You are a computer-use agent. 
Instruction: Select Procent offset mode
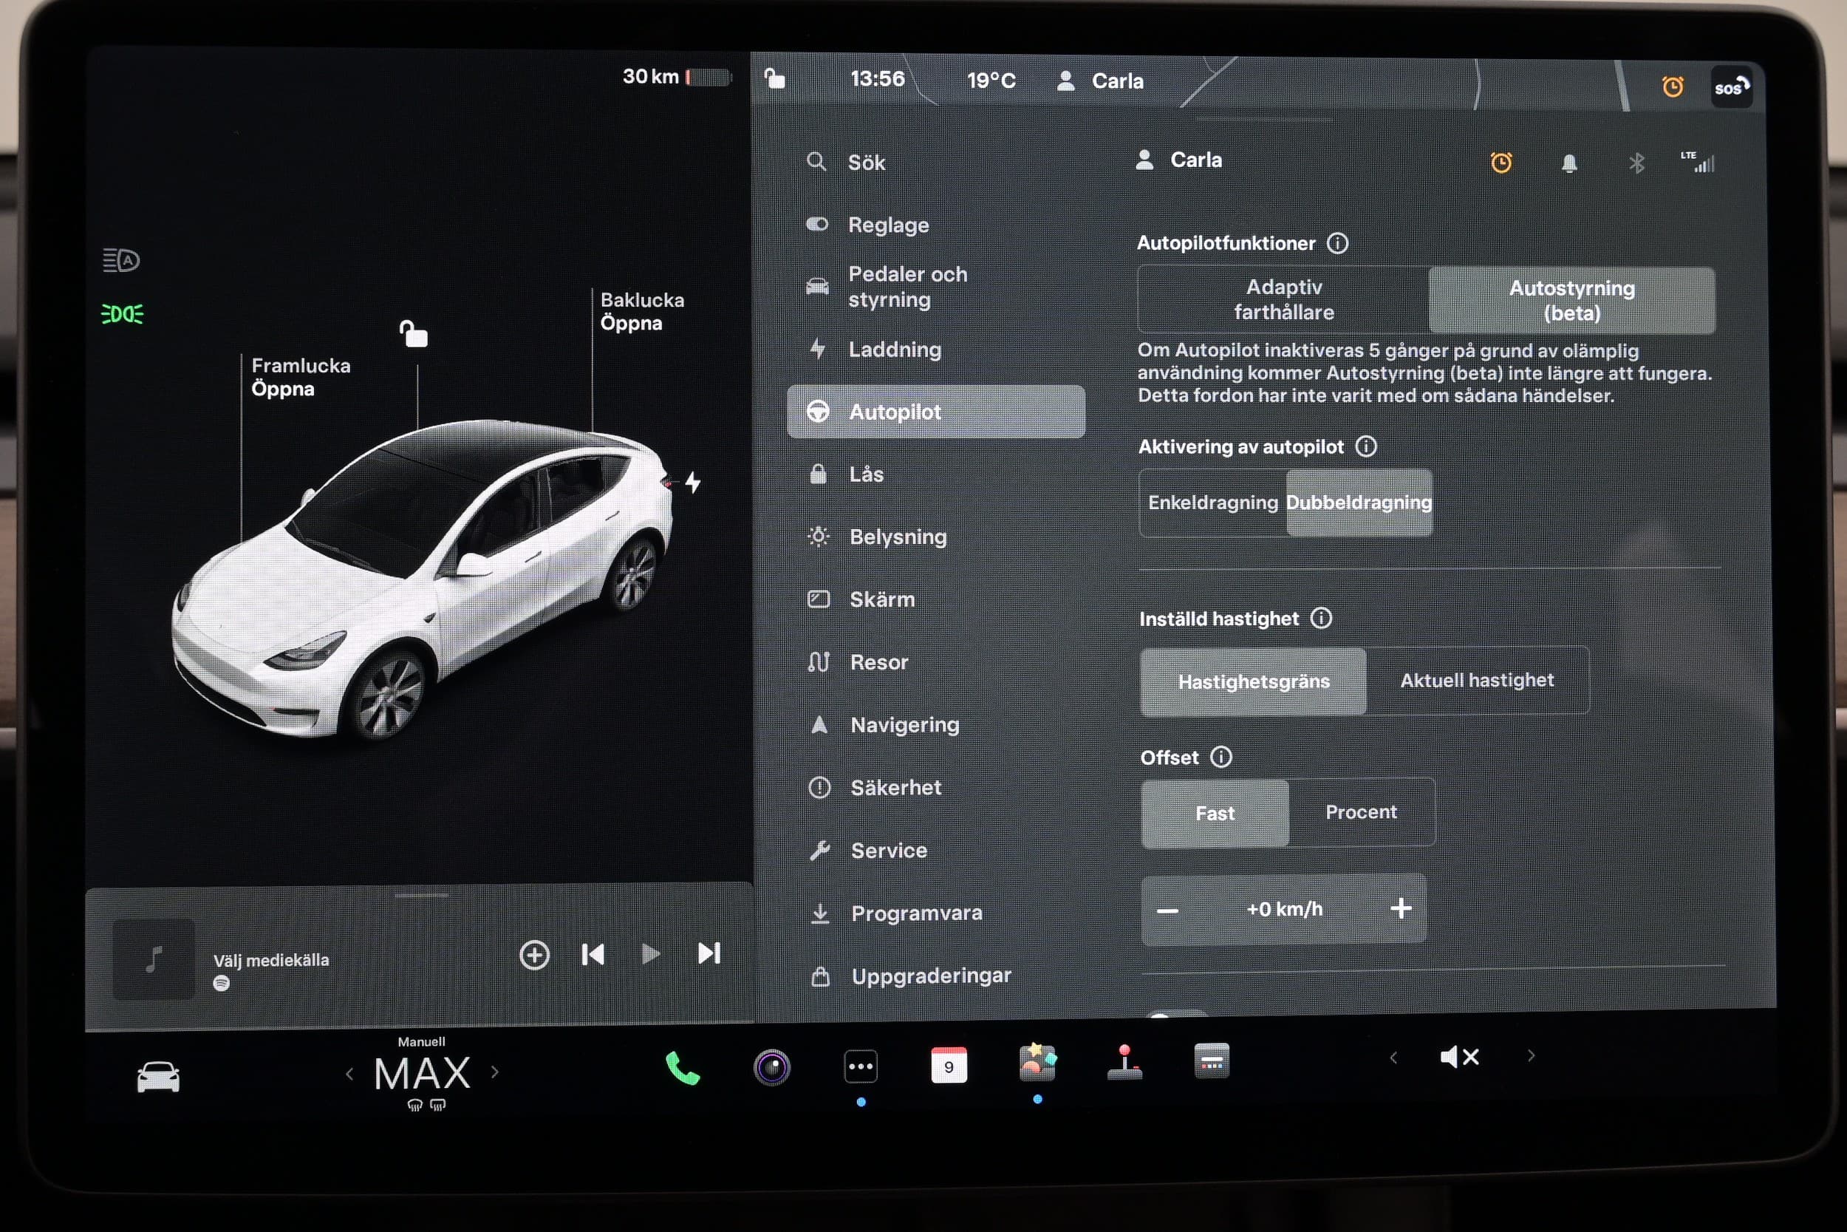pos(1361,812)
